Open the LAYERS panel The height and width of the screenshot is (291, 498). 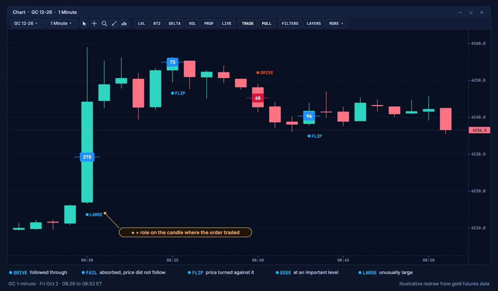[314, 23]
